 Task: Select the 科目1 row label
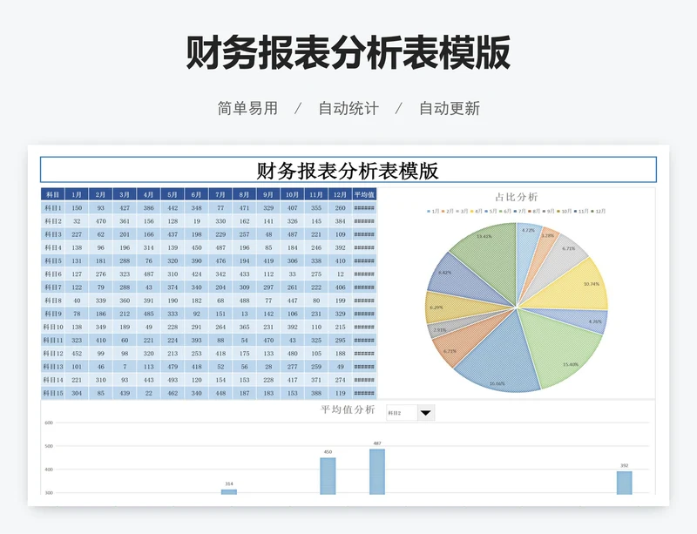(x=53, y=207)
